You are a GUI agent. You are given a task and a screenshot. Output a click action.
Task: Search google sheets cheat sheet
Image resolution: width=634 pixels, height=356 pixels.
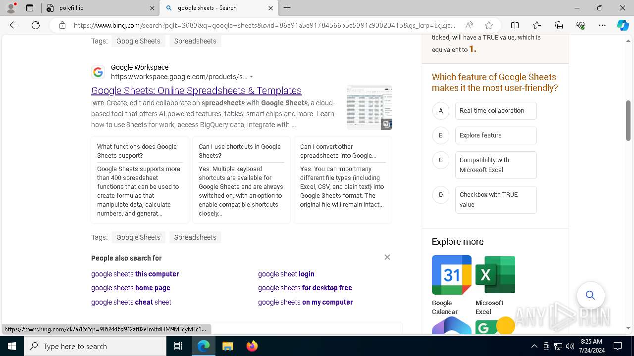coord(131,302)
